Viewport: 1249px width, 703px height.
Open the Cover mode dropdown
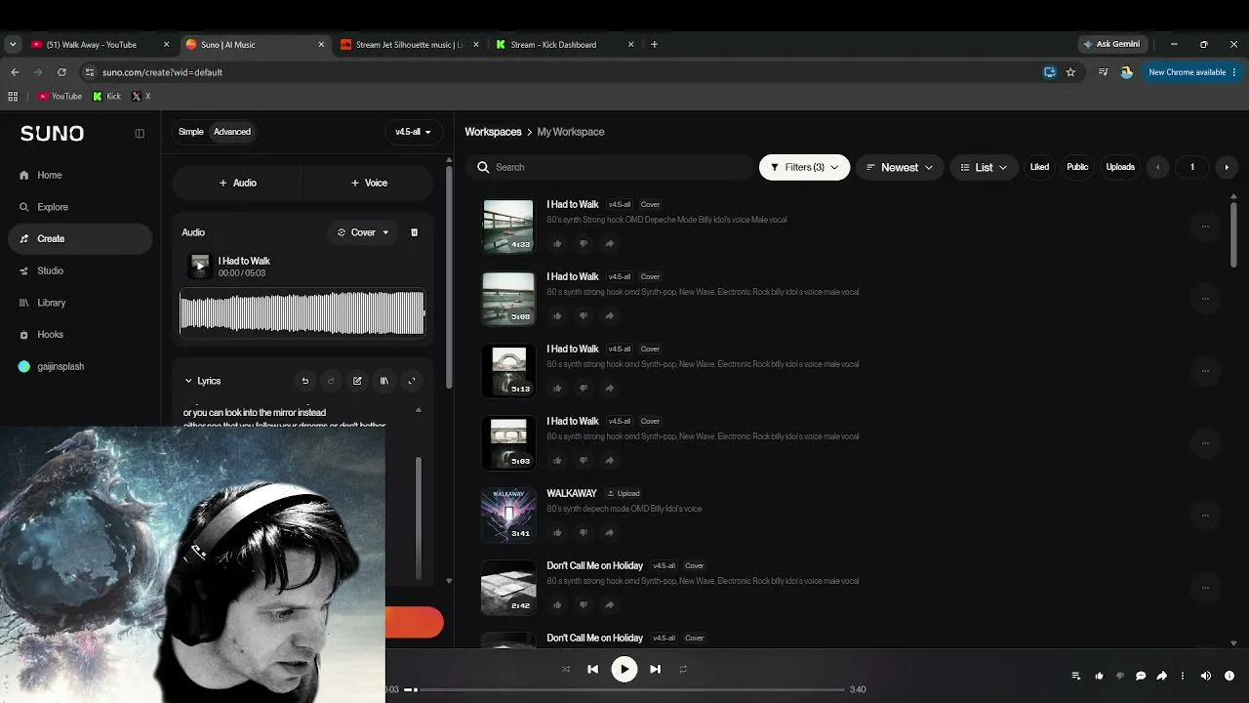coord(363,232)
